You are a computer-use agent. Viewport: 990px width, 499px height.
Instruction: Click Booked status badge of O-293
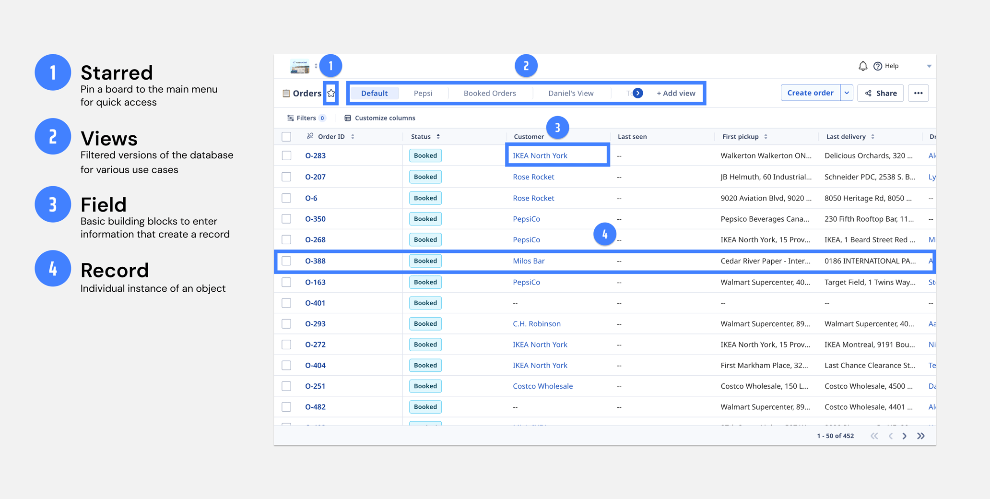click(x=425, y=324)
